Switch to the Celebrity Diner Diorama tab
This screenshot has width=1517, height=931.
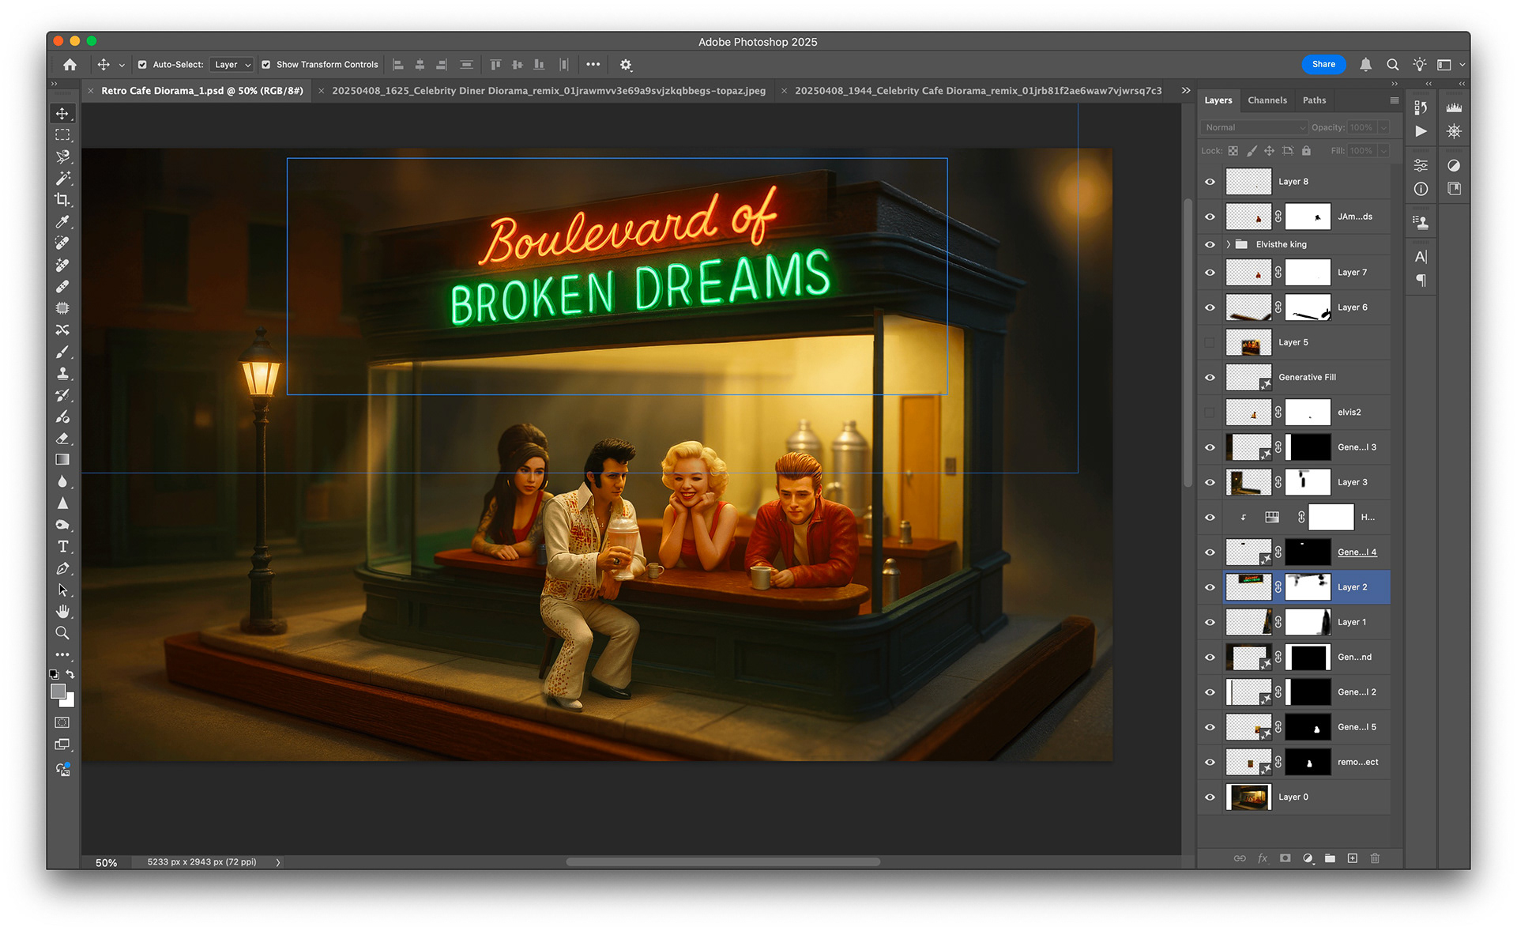(x=548, y=91)
